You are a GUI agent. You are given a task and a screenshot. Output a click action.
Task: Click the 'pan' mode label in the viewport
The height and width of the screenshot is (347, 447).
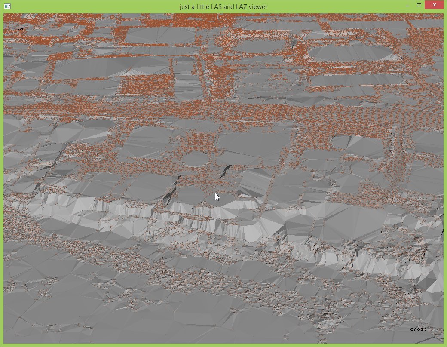[21, 29]
